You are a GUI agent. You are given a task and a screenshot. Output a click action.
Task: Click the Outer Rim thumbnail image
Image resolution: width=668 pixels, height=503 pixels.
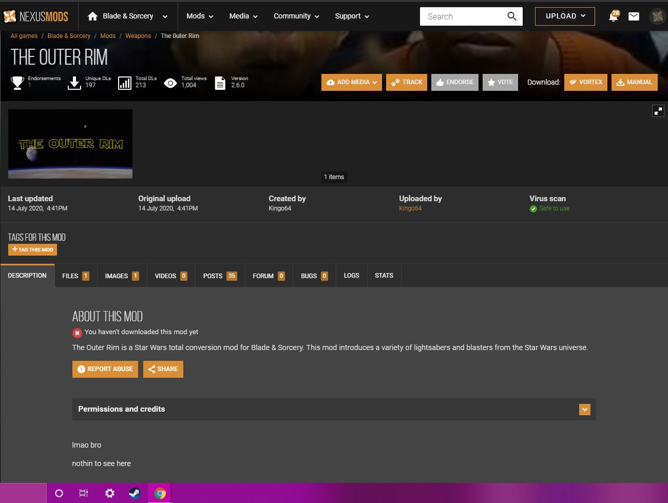point(70,144)
